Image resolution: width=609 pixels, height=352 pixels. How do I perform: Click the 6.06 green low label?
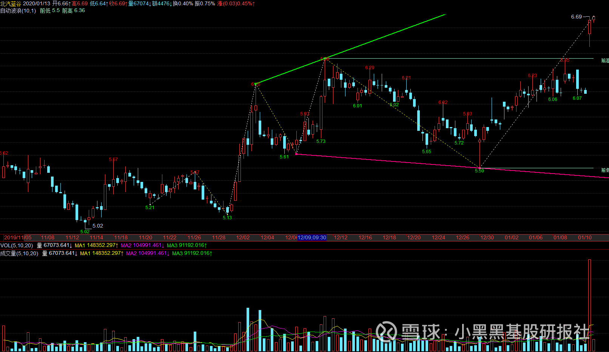(552, 99)
